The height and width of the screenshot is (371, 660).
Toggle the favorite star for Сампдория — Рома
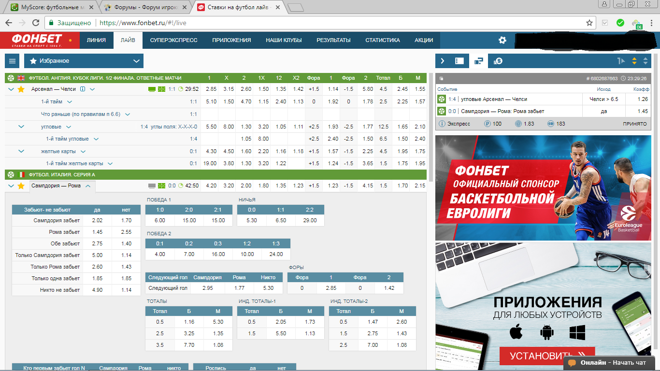click(x=21, y=186)
